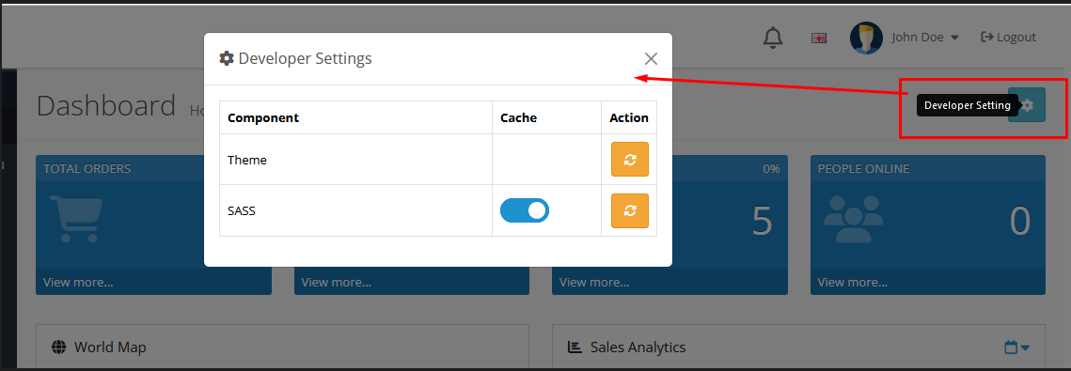
Task: Select the Theme component row
Action: point(438,160)
